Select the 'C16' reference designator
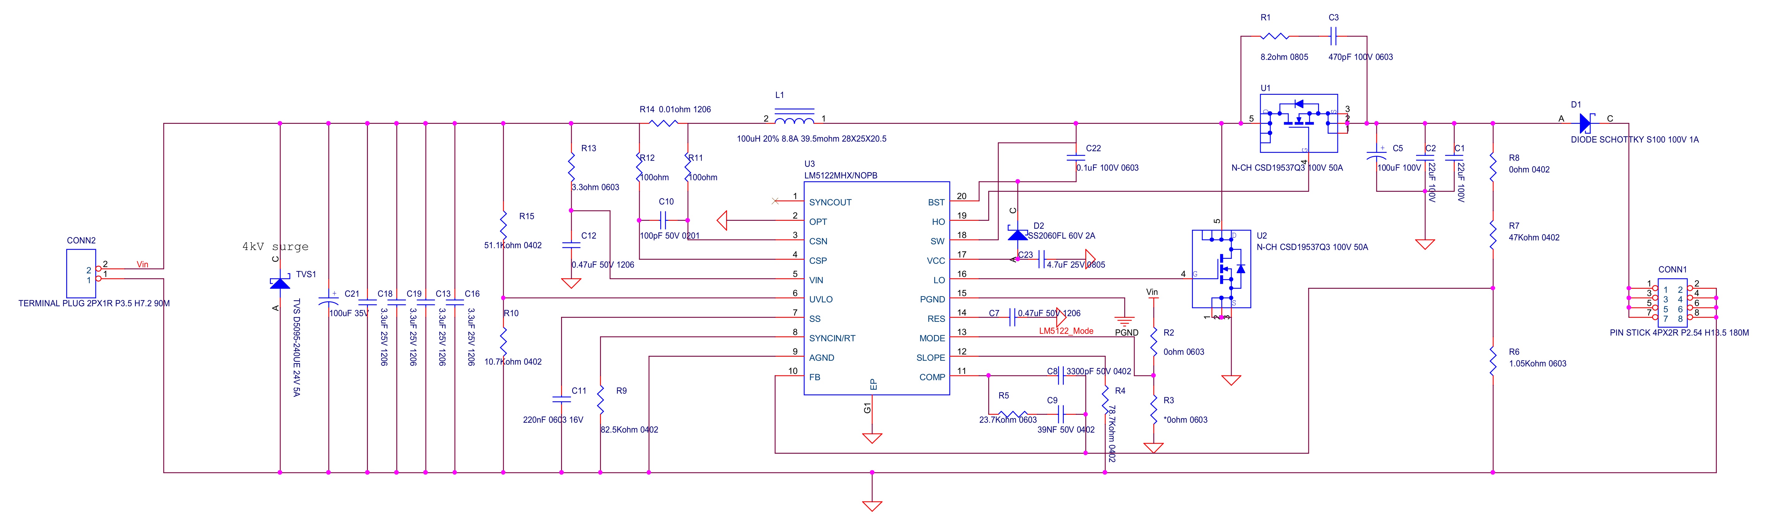The width and height of the screenshot is (1783, 527). 472,294
